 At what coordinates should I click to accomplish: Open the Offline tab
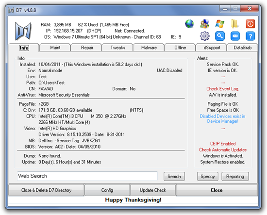tap(180, 48)
